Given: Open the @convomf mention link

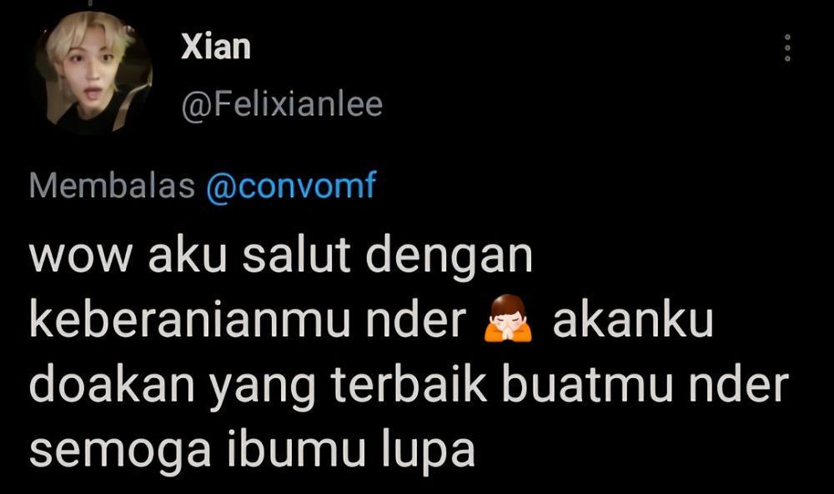Looking at the screenshot, I should pyautogui.click(x=291, y=187).
